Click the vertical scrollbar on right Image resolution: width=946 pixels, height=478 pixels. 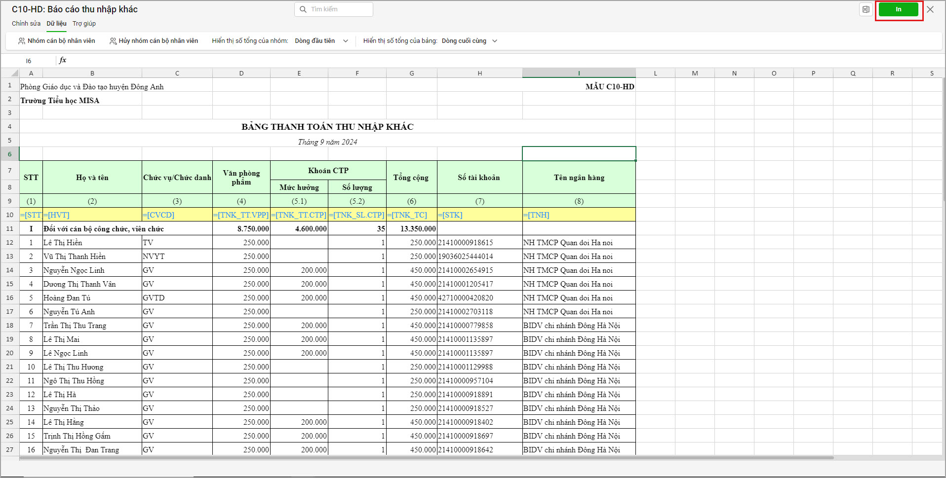pyautogui.click(x=944, y=138)
